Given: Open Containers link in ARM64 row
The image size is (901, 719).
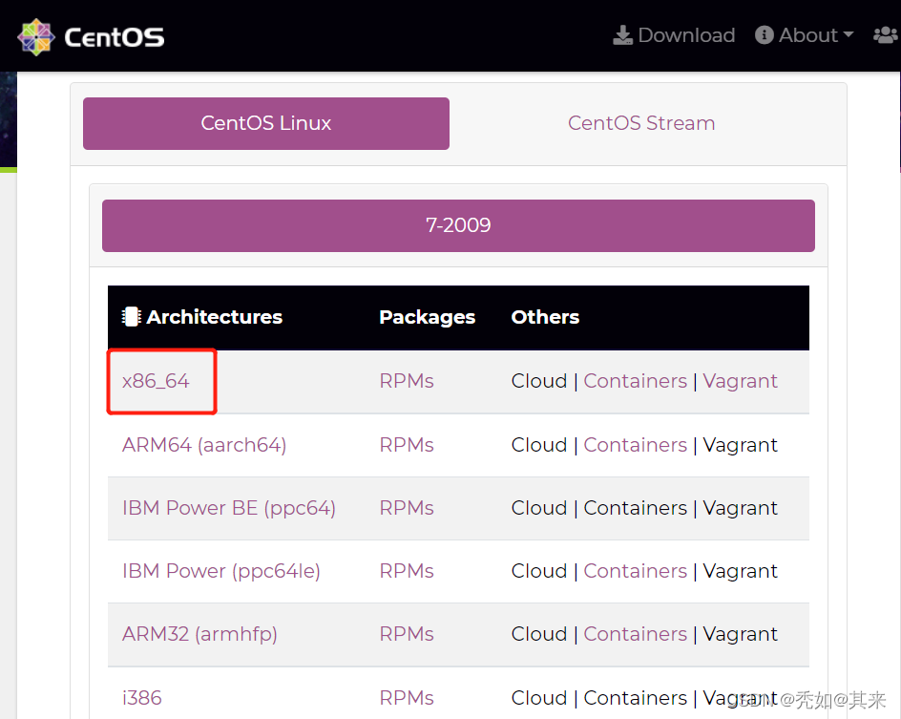Looking at the screenshot, I should 635,445.
